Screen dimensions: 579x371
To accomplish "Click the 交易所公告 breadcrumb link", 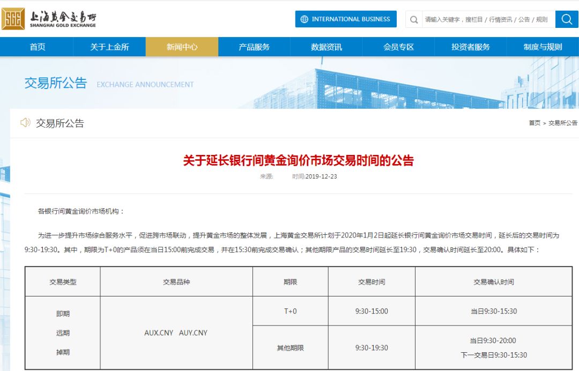I will (563, 123).
